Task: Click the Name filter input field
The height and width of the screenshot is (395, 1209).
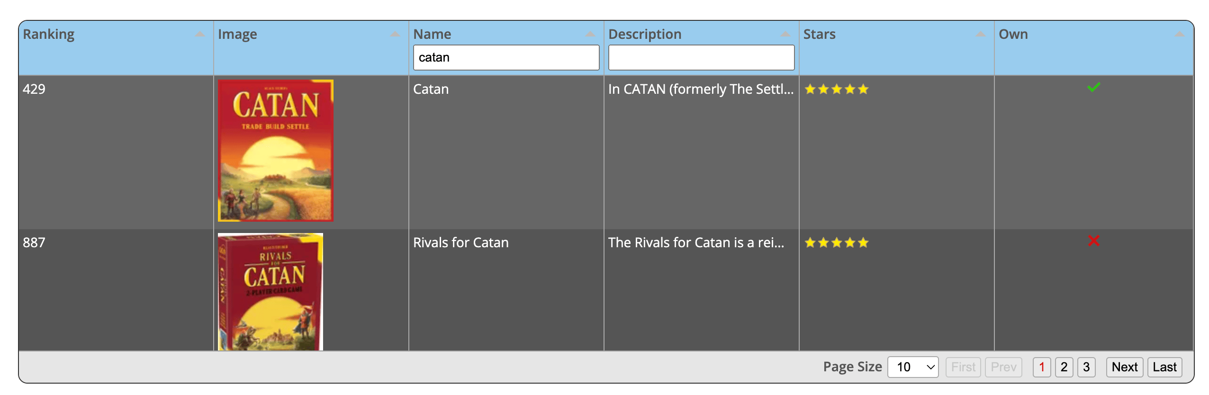Action: [x=506, y=57]
